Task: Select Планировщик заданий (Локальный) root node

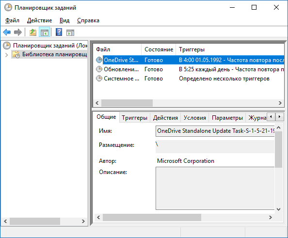Action: 50,46
